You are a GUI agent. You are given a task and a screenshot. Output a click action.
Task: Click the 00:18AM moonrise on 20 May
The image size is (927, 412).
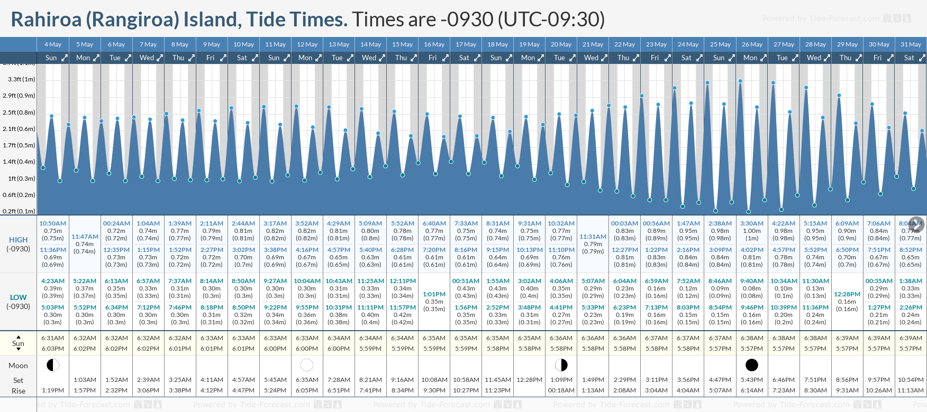[561, 390]
